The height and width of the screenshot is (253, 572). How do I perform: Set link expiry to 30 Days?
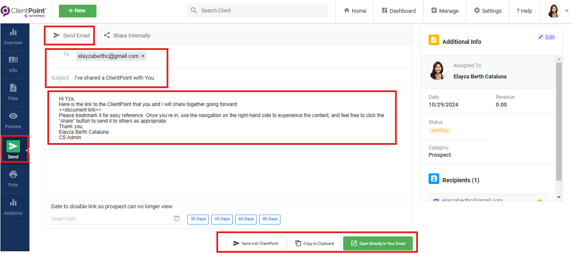[x=198, y=219]
